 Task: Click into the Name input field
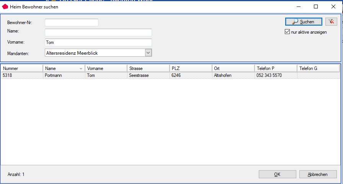pos(98,33)
